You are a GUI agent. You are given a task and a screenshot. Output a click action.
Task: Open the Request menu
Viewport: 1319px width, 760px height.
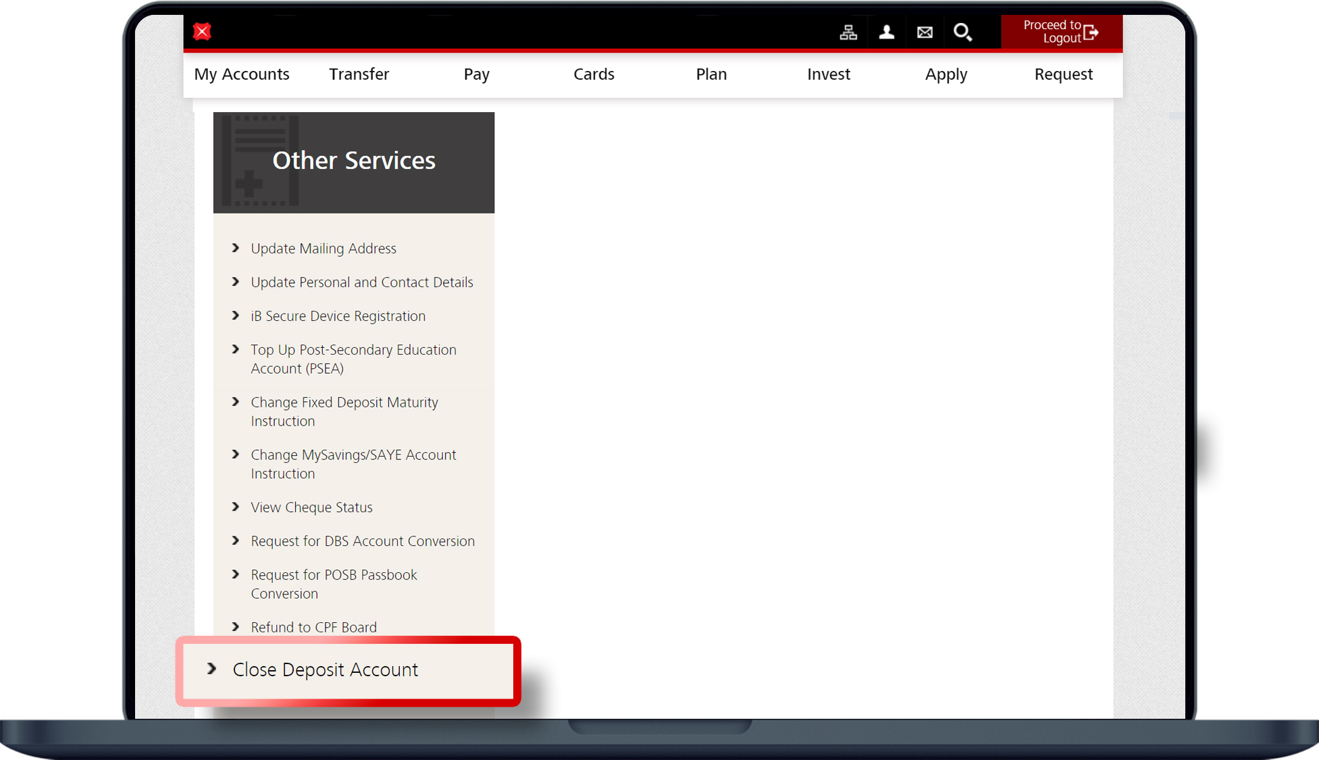click(1063, 74)
